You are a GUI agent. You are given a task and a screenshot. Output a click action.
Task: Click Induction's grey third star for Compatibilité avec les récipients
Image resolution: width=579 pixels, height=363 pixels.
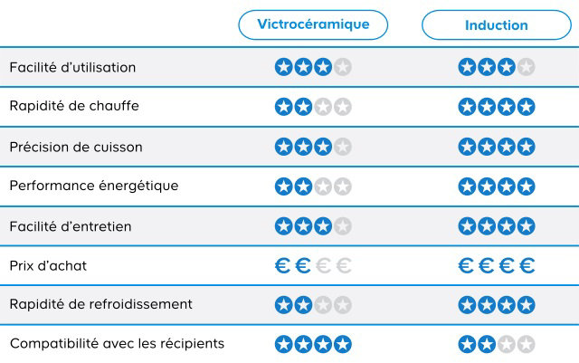coord(507,344)
